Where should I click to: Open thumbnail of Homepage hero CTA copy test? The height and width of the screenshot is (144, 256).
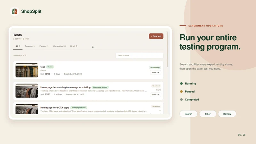[27, 109]
